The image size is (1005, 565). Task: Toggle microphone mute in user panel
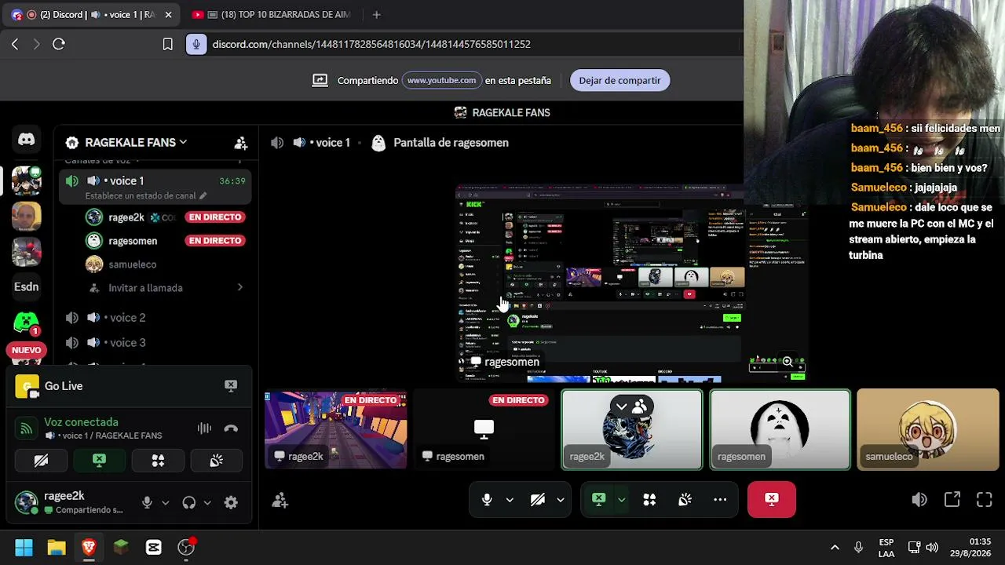147,503
